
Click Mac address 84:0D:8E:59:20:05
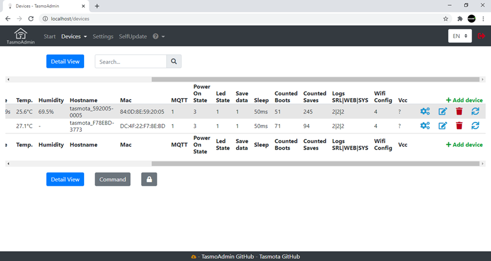[142, 112]
